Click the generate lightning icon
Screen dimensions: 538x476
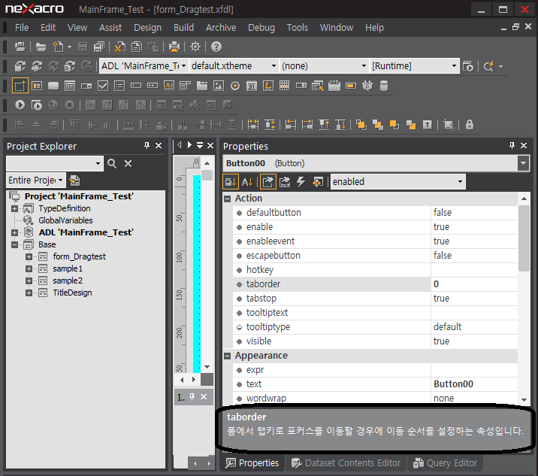[x=488, y=66]
